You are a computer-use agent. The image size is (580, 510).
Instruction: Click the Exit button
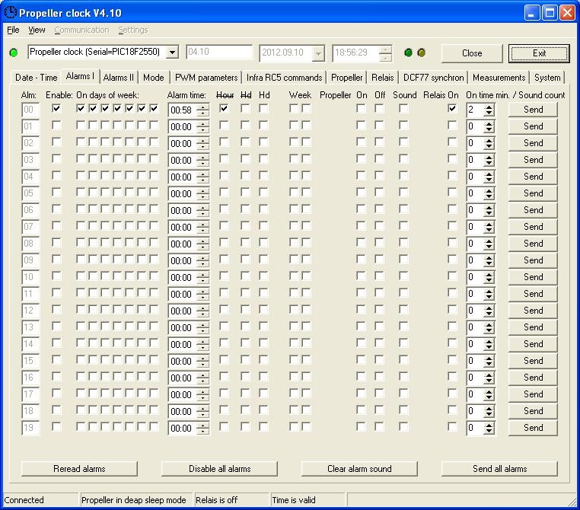[x=540, y=53]
